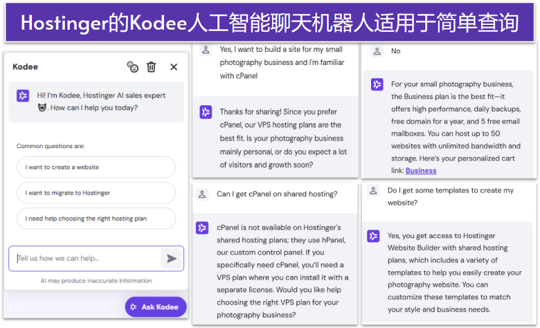This screenshot has width=540, height=328.
Task: Select the Kodee icon beside the Website Builder reply
Action: tap(373, 236)
